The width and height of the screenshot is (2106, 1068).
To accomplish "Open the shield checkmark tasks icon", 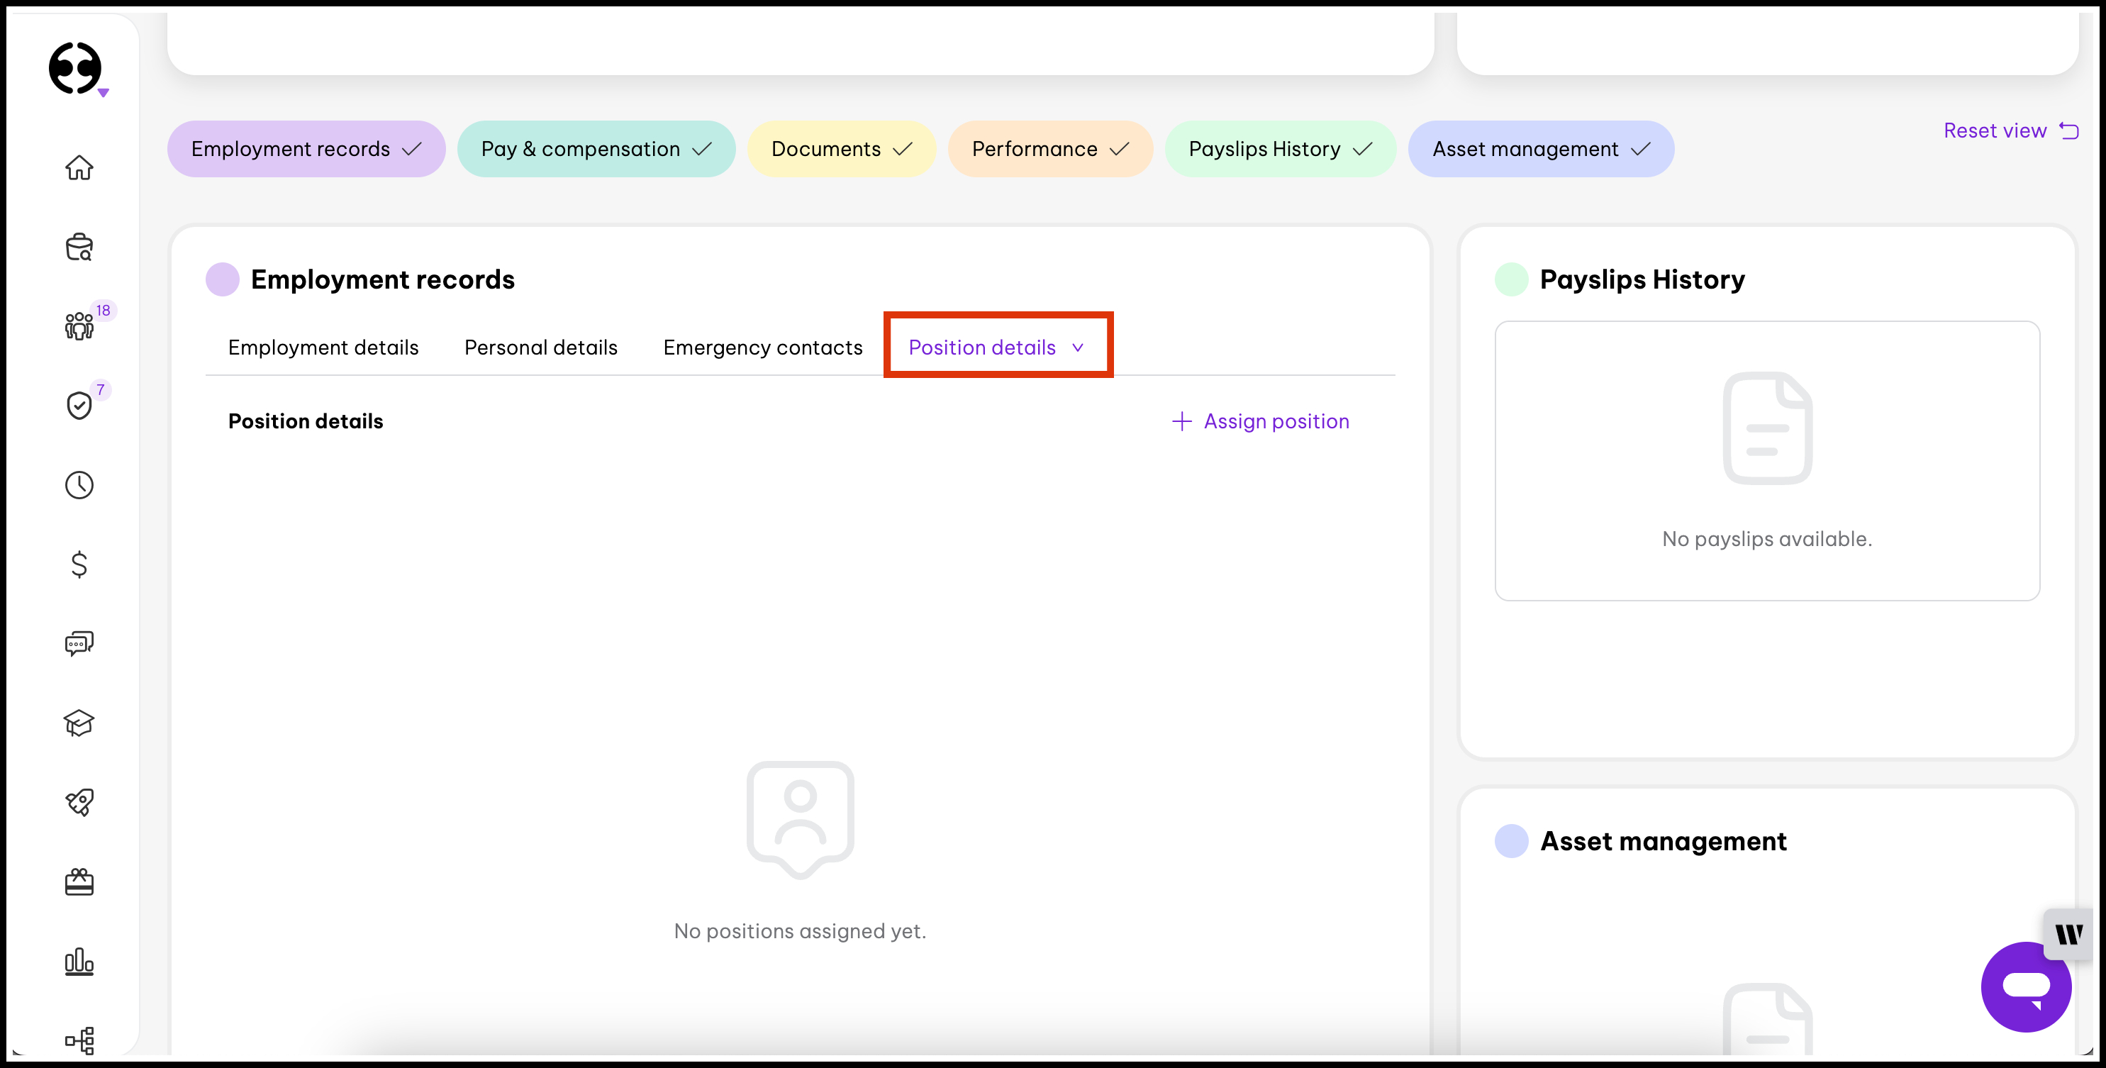I will tap(79, 405).
